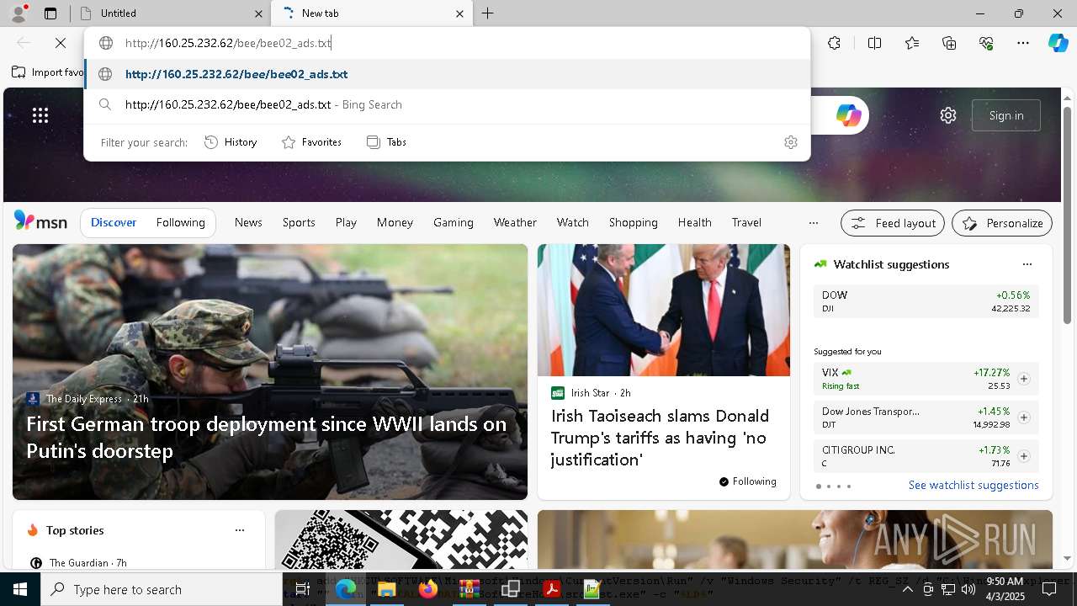Switch to the Untitled tab
1077x606 pixels.
pos(170,13)
